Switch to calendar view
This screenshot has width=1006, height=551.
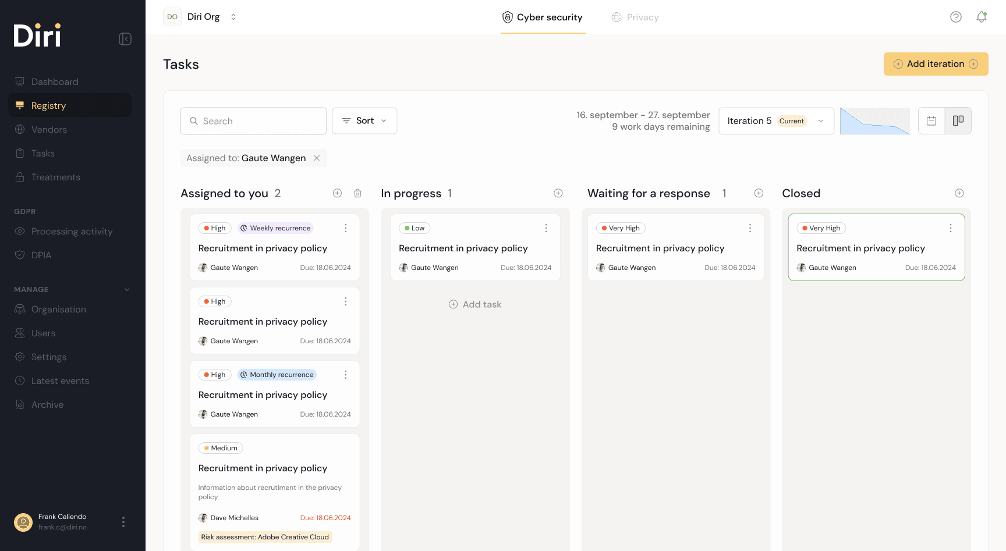click(931, 121)
